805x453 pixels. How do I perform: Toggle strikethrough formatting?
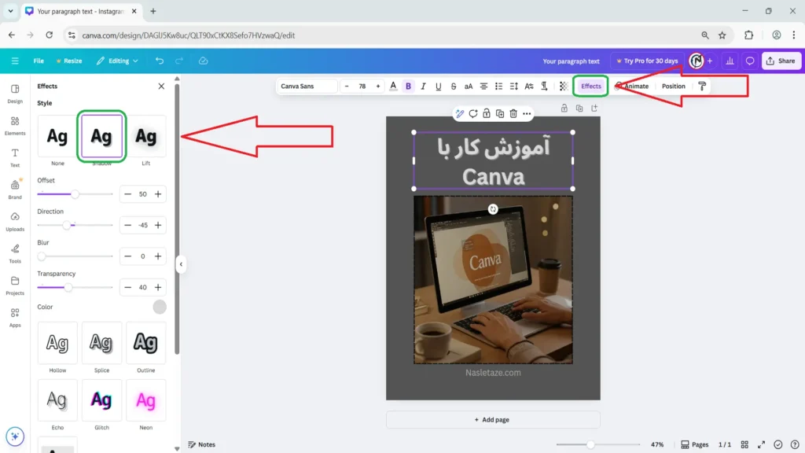454,87
